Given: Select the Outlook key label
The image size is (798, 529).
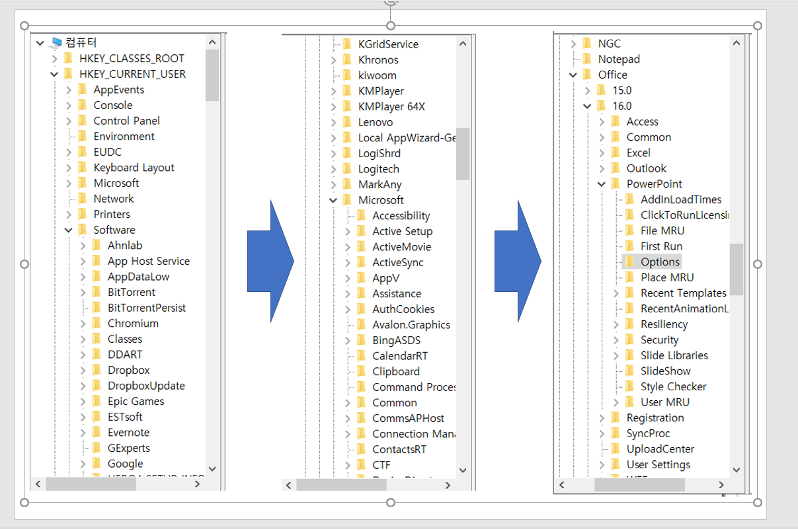Looking at the screenshot, I should (647, 168).
